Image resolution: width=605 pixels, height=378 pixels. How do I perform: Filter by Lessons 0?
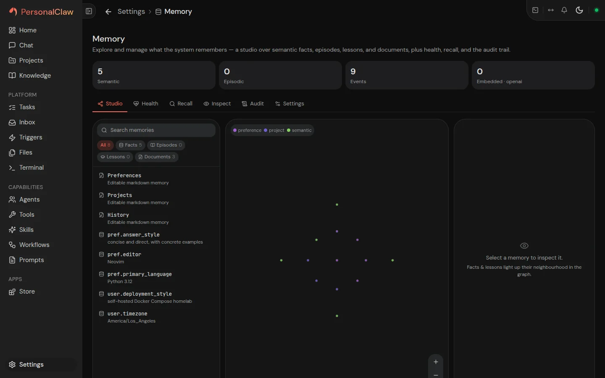(x=115, y=157)
